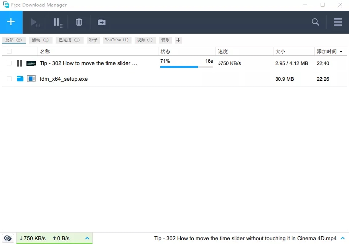349x244 pixels.
Task: Click the 22:26 added time cell
Action: 323,79
